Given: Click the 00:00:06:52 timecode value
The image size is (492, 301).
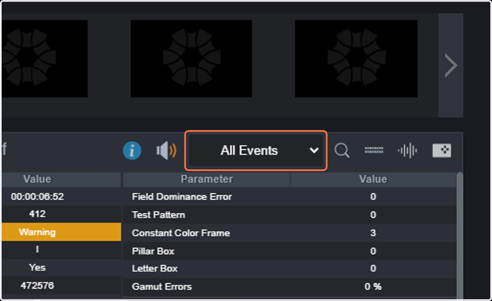Looking at the screenshot, I should click(37, 197).
